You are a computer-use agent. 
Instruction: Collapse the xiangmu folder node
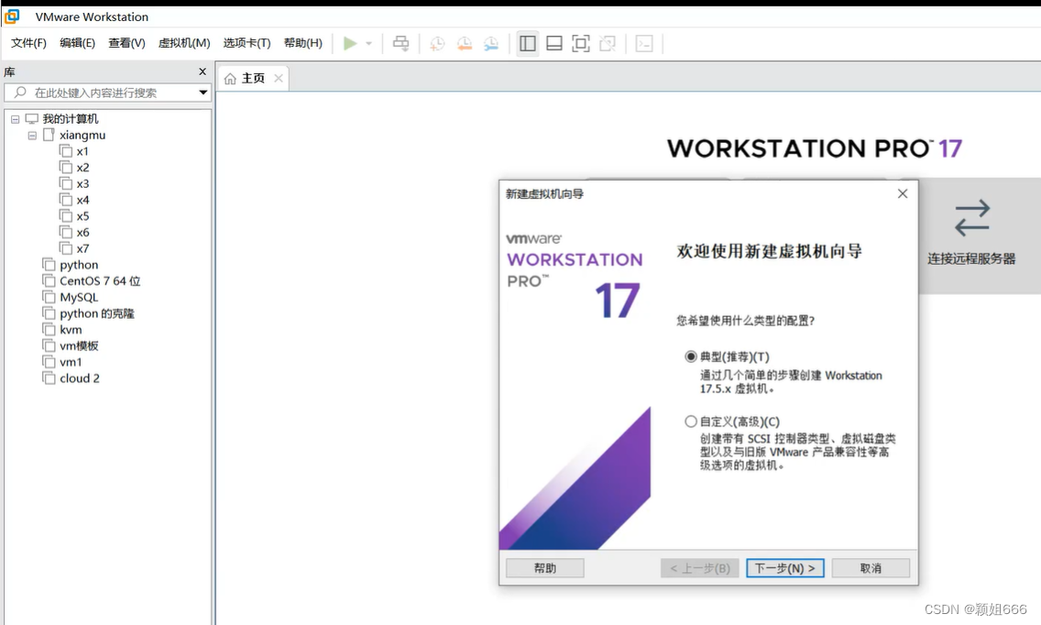[x=32, y=136]
